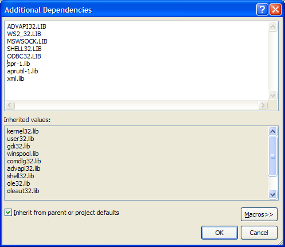Image resolution: width=285 pixels, height=247 pixels.
Task: Confirm with the OK button
Action: pyautogui.click(x=220, y=233)
